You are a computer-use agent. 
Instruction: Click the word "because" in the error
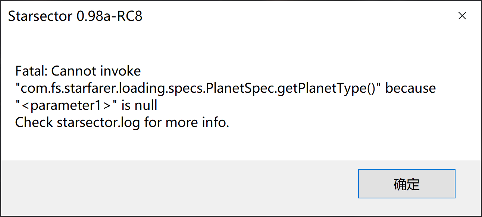tap(410, 88)
